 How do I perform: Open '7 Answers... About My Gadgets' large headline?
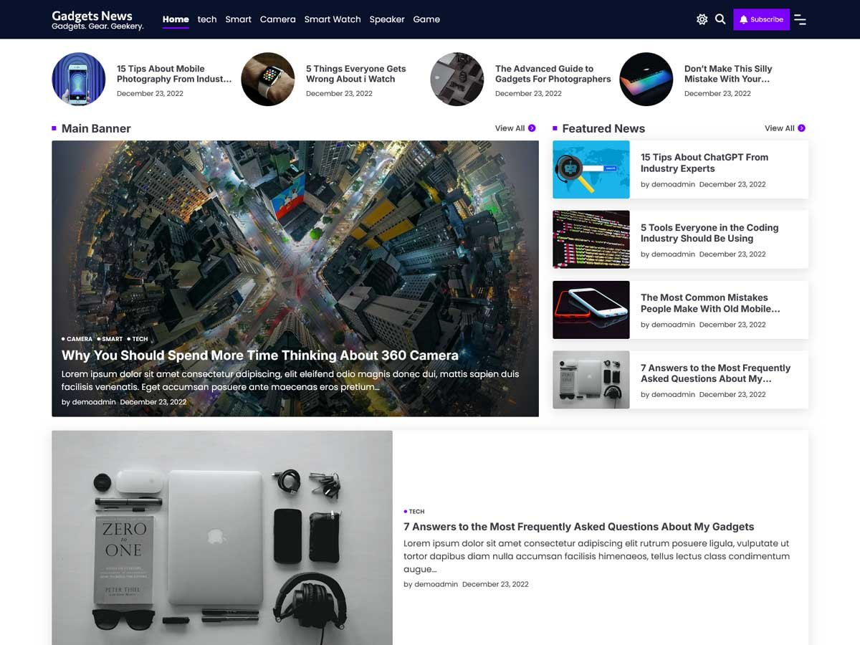pos(579,527)
